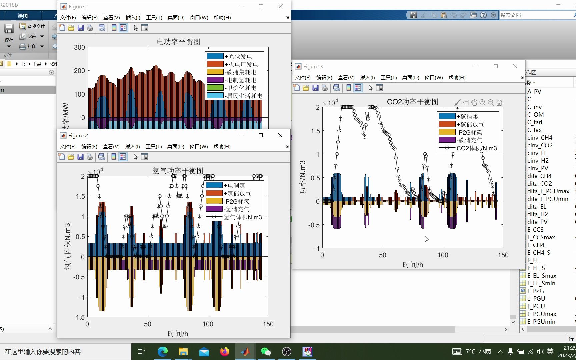Save figure icon in Figure 2 toolbar
This screenshot has width=576, height=360.
pyautogui.click(x=80, y=157)
